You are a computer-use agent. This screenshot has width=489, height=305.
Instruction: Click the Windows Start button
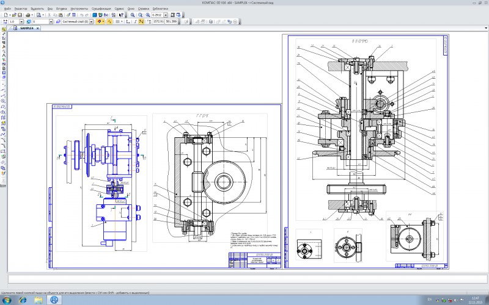[7, 300]
